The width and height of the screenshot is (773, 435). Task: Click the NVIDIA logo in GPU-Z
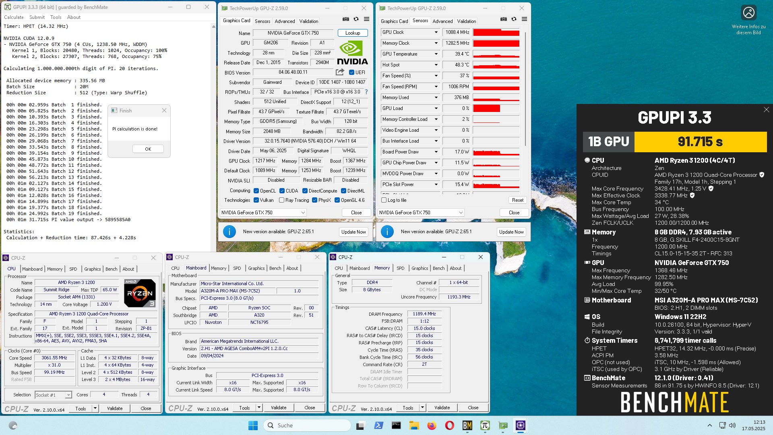352,53
